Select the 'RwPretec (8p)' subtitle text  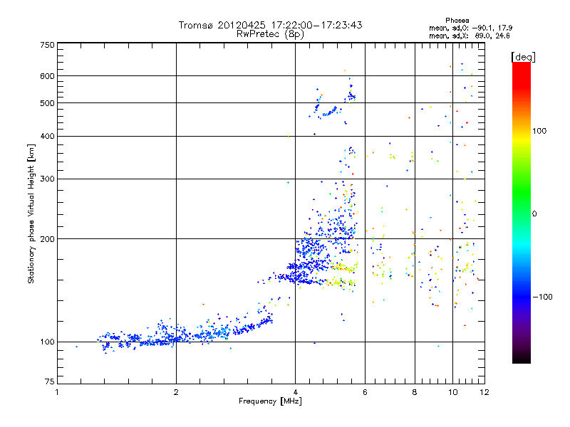click(x=270, y=34)
